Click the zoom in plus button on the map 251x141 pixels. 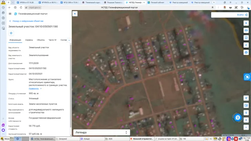pyautogui.click(x=246, y=120)
